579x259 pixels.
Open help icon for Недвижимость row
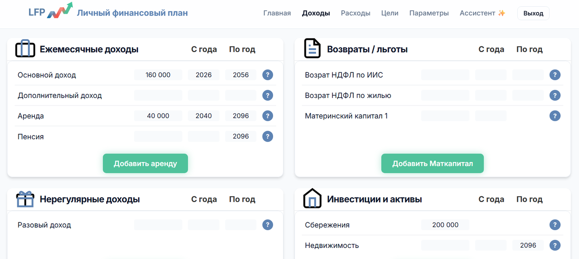[x=555, y=245]
